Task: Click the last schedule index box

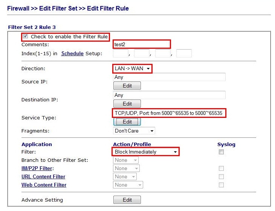Action: tap(184, 53)
